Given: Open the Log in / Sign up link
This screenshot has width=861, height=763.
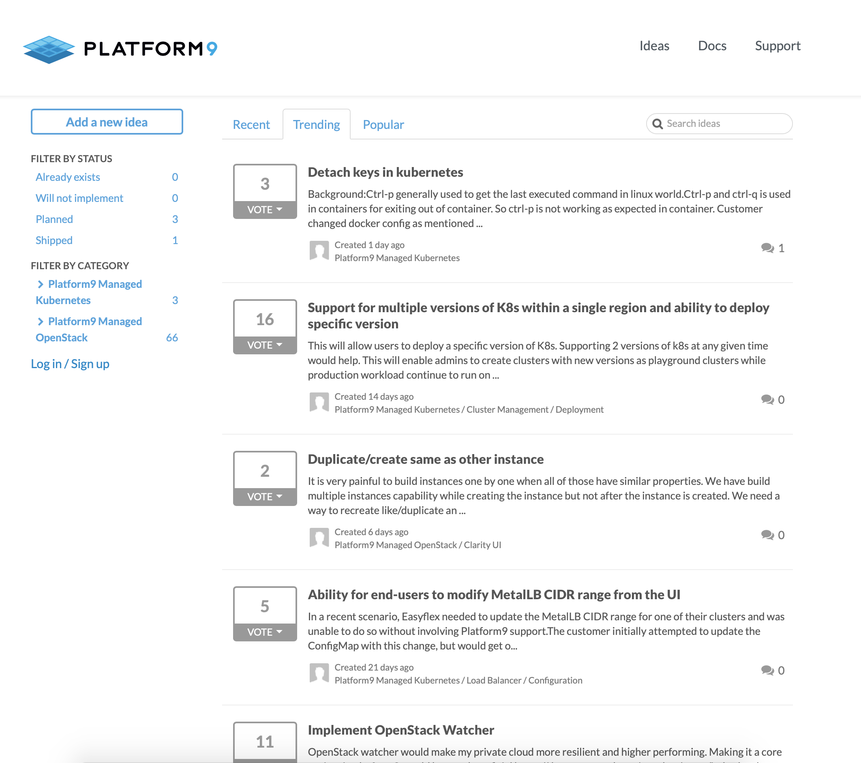Looking at the screenshot, I should tap(70, 364).
